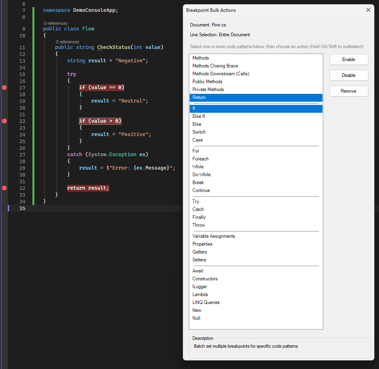
Task: Click the Error message assignment on line 29
Action: tap(127, 168)
